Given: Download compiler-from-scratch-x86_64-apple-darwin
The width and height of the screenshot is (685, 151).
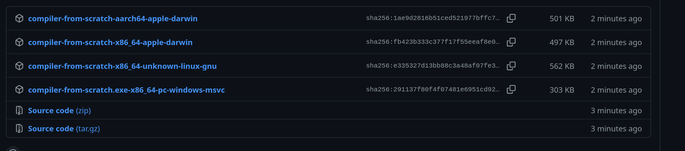Looking at the screenshot, I should click(110, 43).
